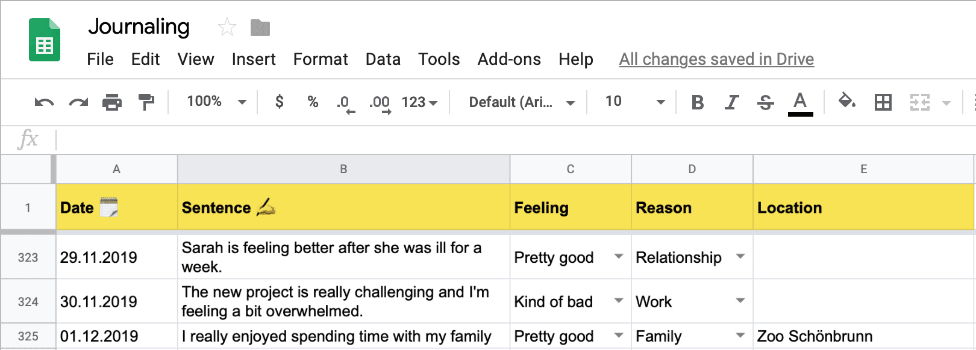Open the fill color bucket

[x=847, y=101]
